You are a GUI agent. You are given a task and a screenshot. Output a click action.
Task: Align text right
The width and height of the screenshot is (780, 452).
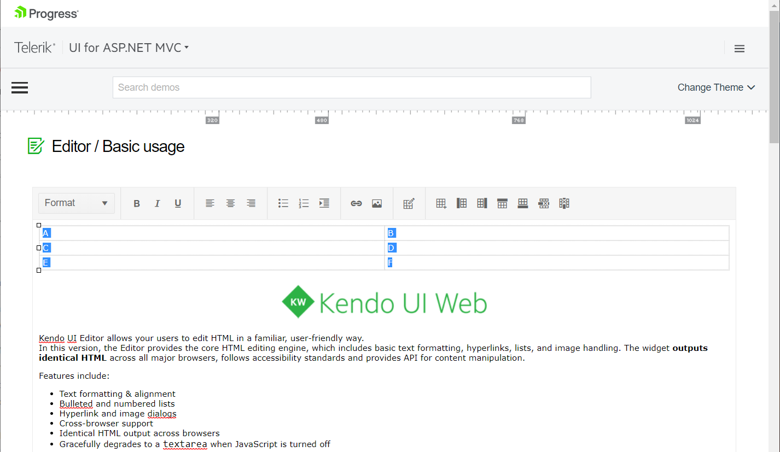[x=251, y=203]
